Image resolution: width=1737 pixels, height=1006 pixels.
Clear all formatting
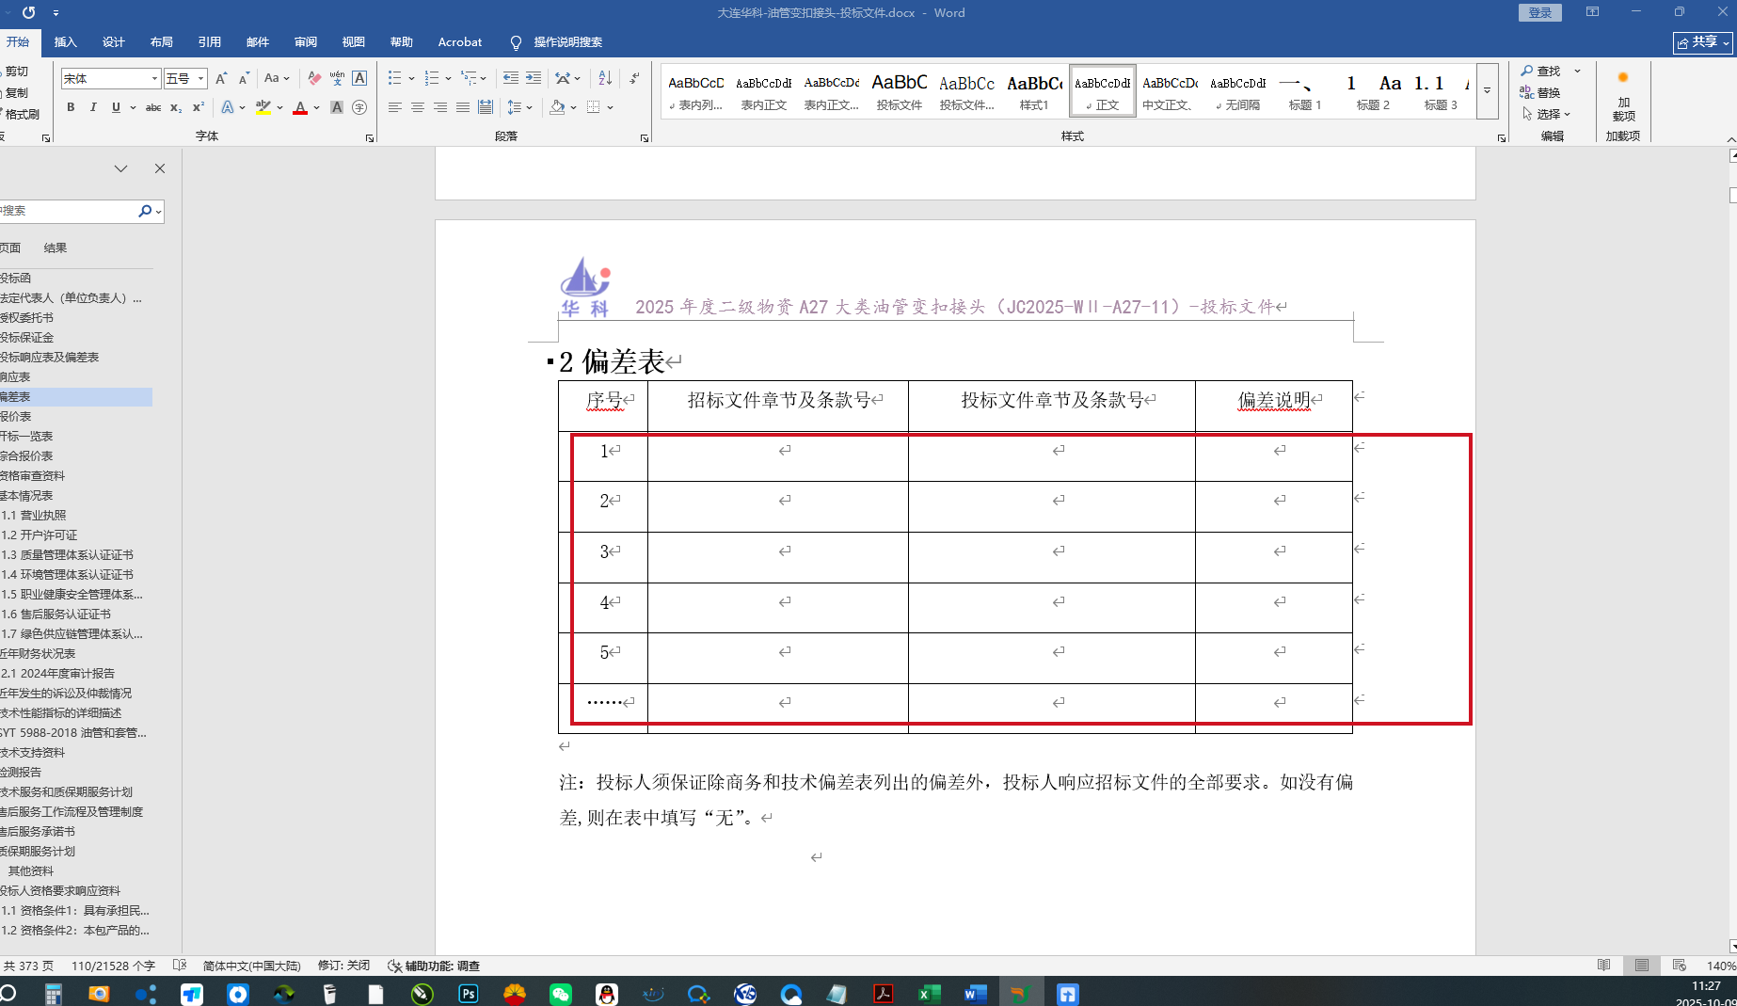(x=314, y=78)
